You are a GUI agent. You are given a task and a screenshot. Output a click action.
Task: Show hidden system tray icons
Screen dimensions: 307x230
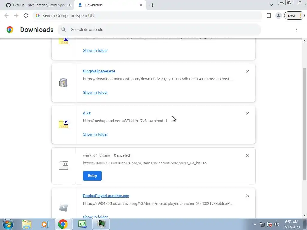coord(255,224)
